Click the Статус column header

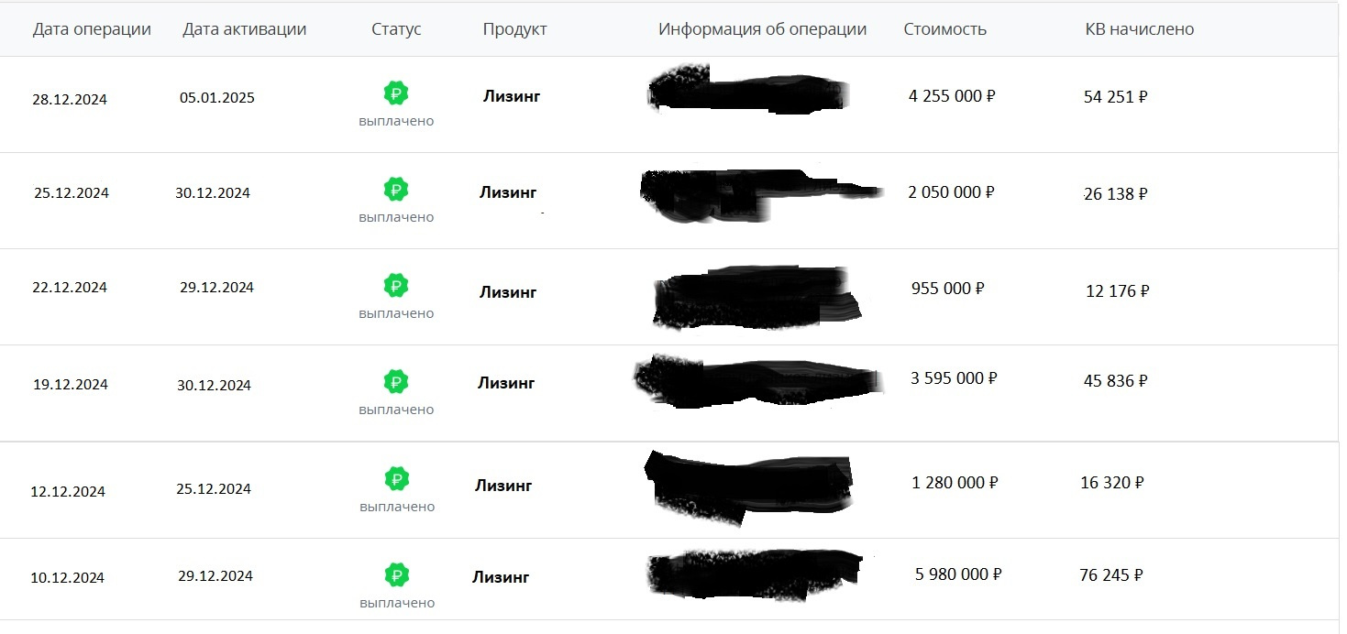coord(396,29)
